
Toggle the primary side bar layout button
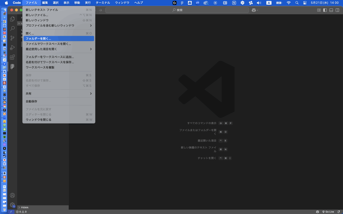(325, 10)
